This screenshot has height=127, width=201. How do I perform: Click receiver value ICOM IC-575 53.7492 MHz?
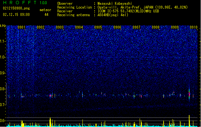tap(128, 11)
